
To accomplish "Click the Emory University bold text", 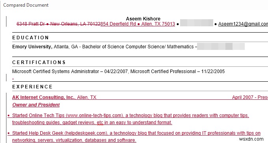I will click(32, 47).
